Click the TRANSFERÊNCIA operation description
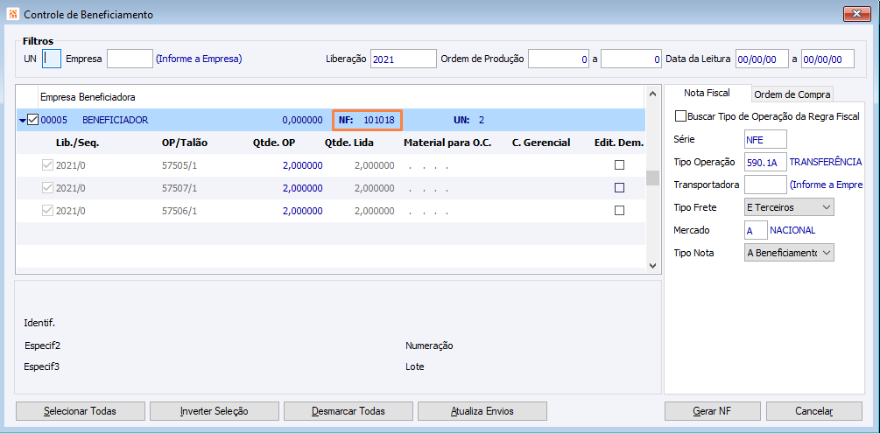 pos(826,162)
